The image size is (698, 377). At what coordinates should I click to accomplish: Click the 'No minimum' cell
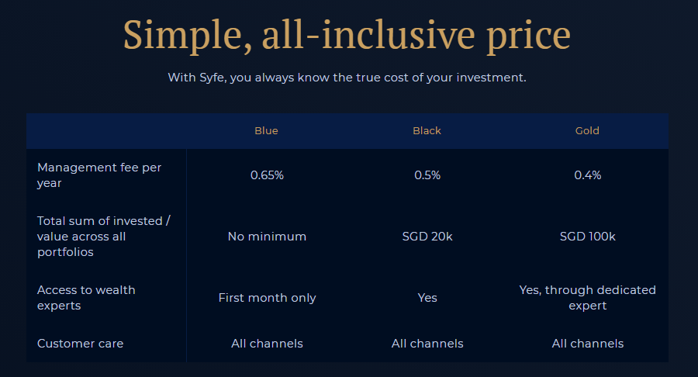(267, 237)
